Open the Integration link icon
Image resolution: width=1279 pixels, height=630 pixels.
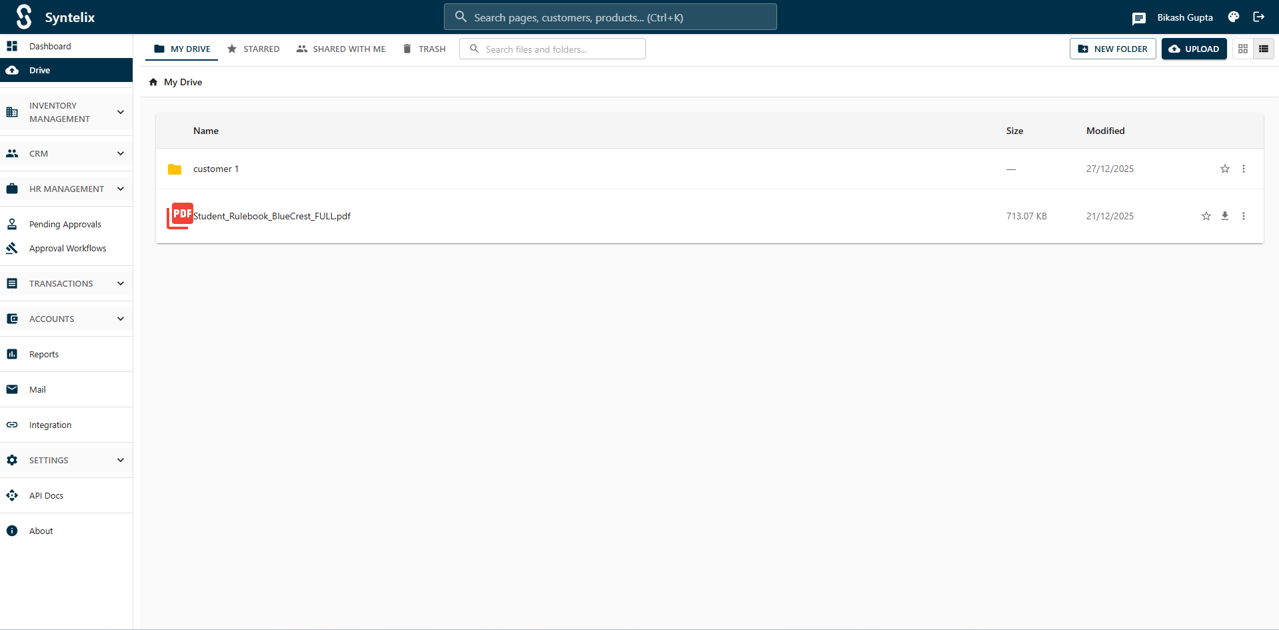click(12, 425)
